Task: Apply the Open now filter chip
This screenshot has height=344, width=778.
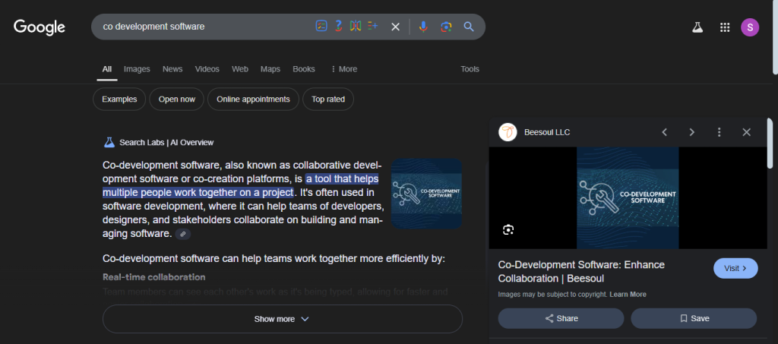Action: tap(176, 99)
